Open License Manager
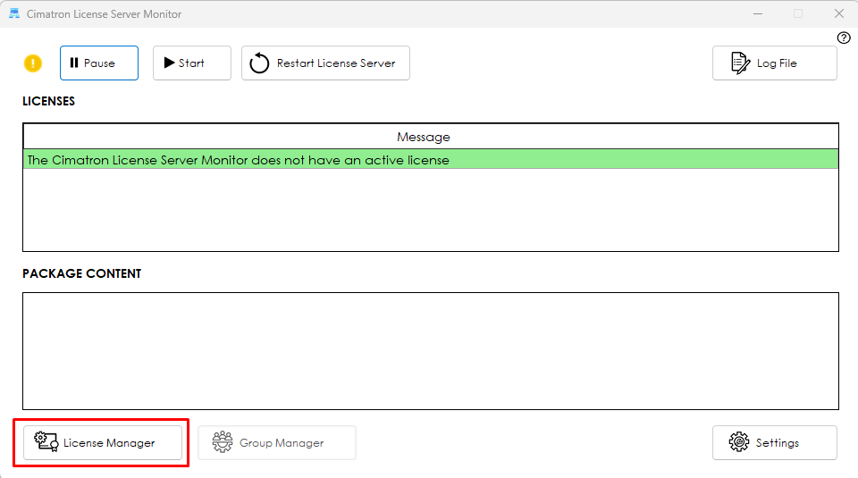The image size is (858, 478). point(103,442)
